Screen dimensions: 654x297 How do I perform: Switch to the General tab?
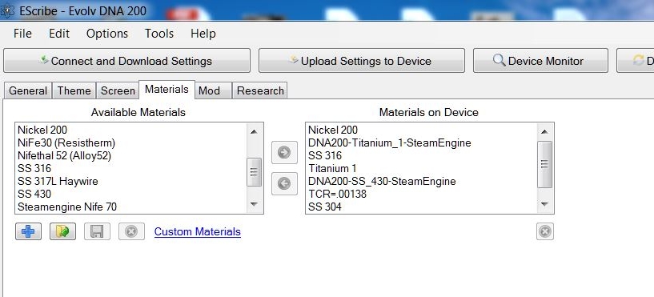[x=28, y=90]
